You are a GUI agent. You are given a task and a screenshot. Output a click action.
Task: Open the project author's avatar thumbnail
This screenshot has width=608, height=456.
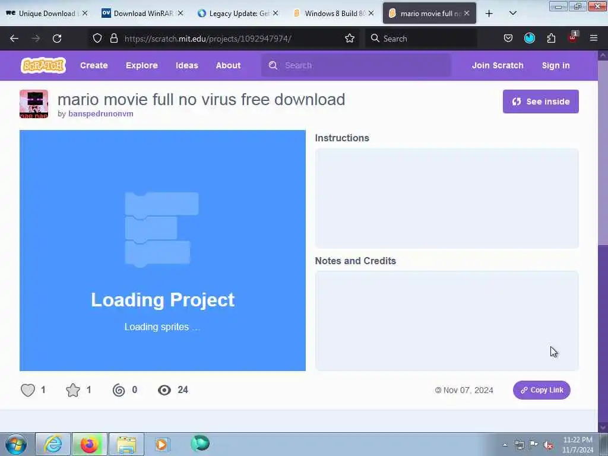pyautogui.click(x=34, y=104)
